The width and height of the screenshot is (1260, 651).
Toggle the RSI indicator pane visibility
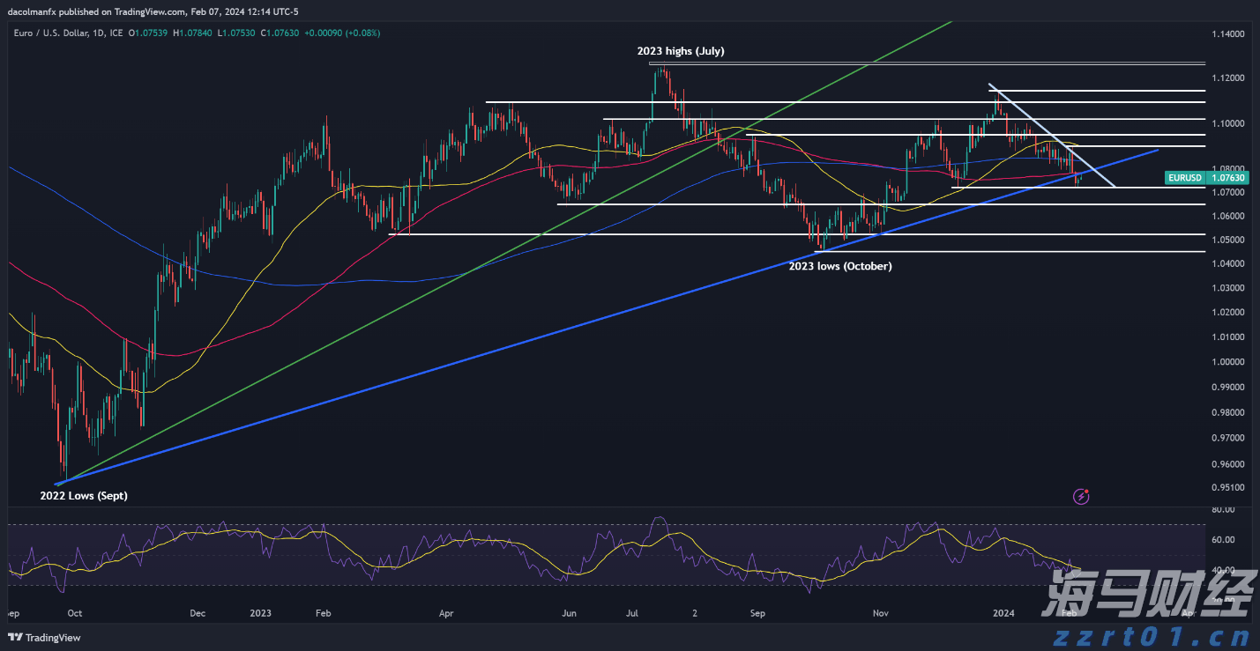click(617, 555)
